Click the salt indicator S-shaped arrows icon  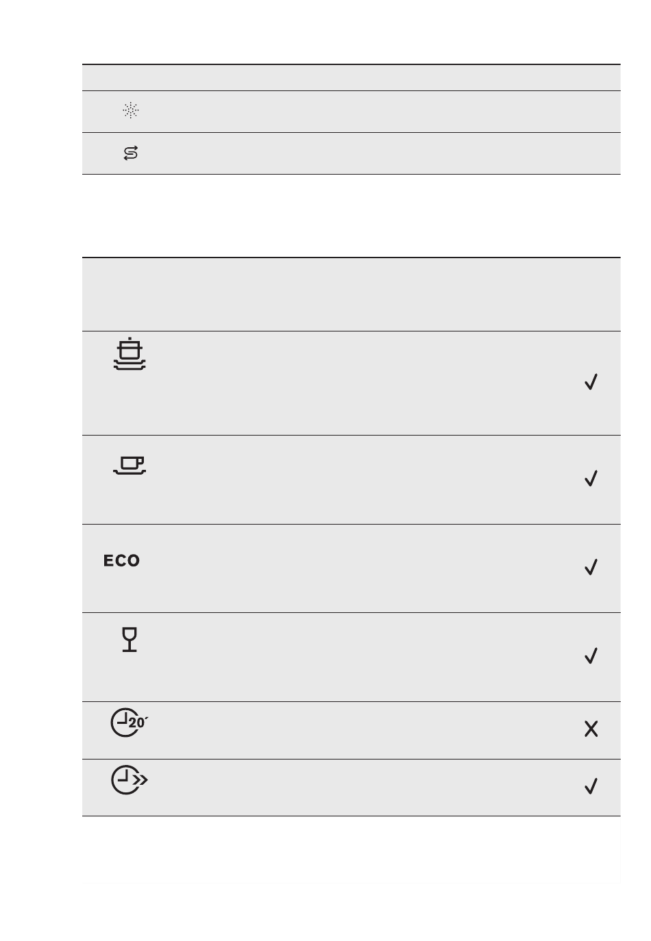pos(130,153)
